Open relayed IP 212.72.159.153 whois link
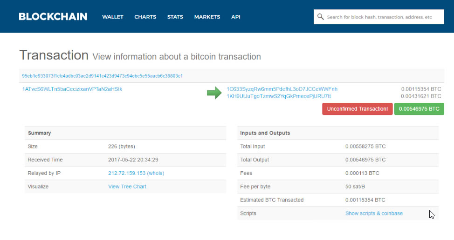454x240 pixels. coord(136,173)
